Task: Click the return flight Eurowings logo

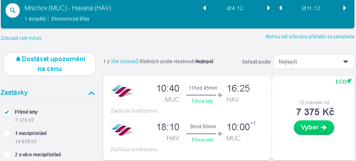Action: click(x=122, y=129)
